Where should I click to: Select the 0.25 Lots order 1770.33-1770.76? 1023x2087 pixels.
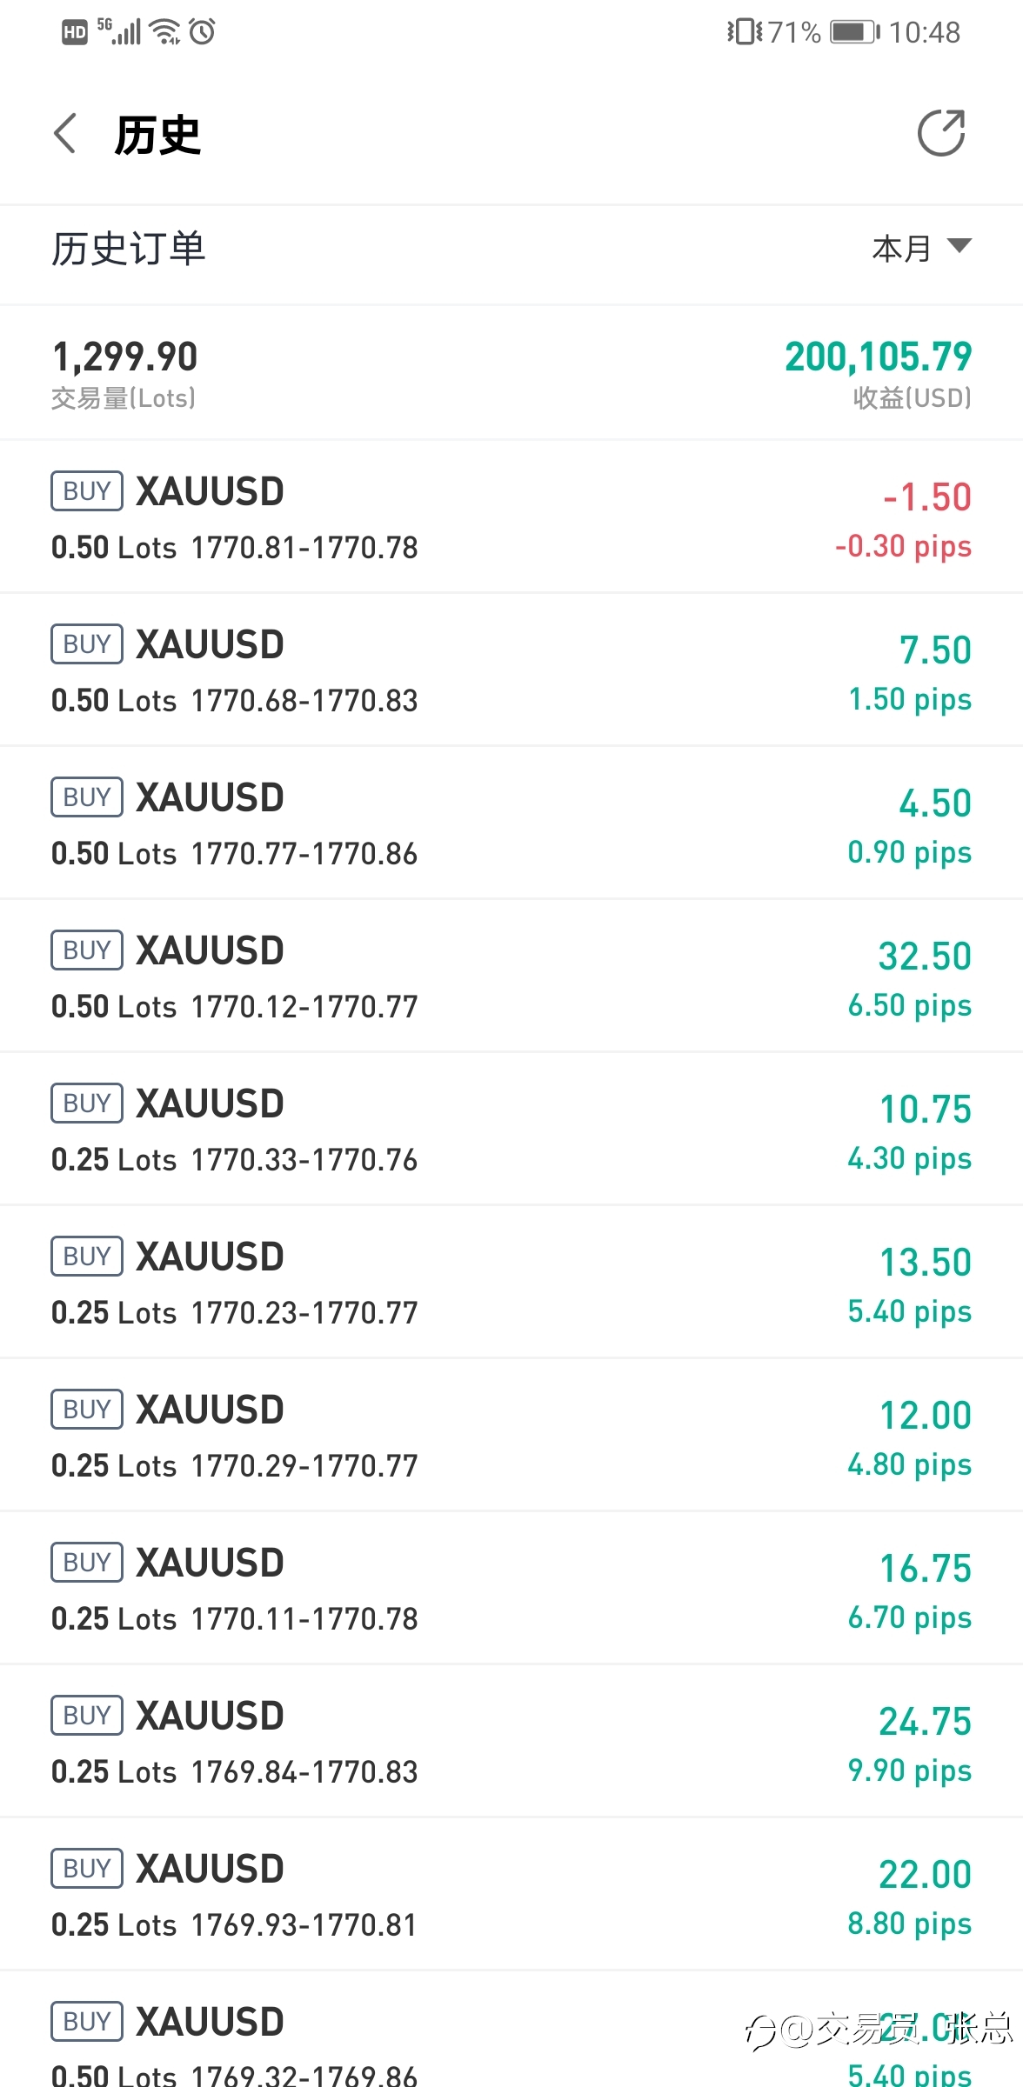512,1130
